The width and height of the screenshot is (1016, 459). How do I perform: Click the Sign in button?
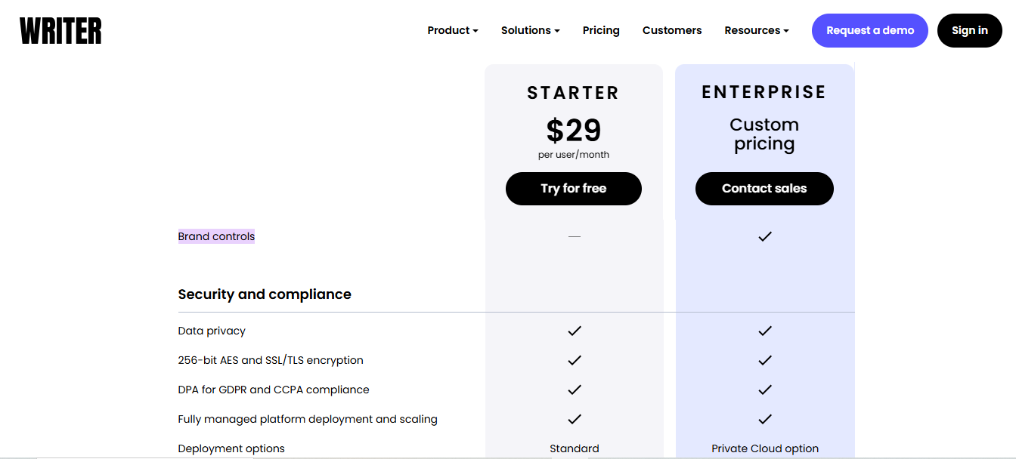(970, 30)
